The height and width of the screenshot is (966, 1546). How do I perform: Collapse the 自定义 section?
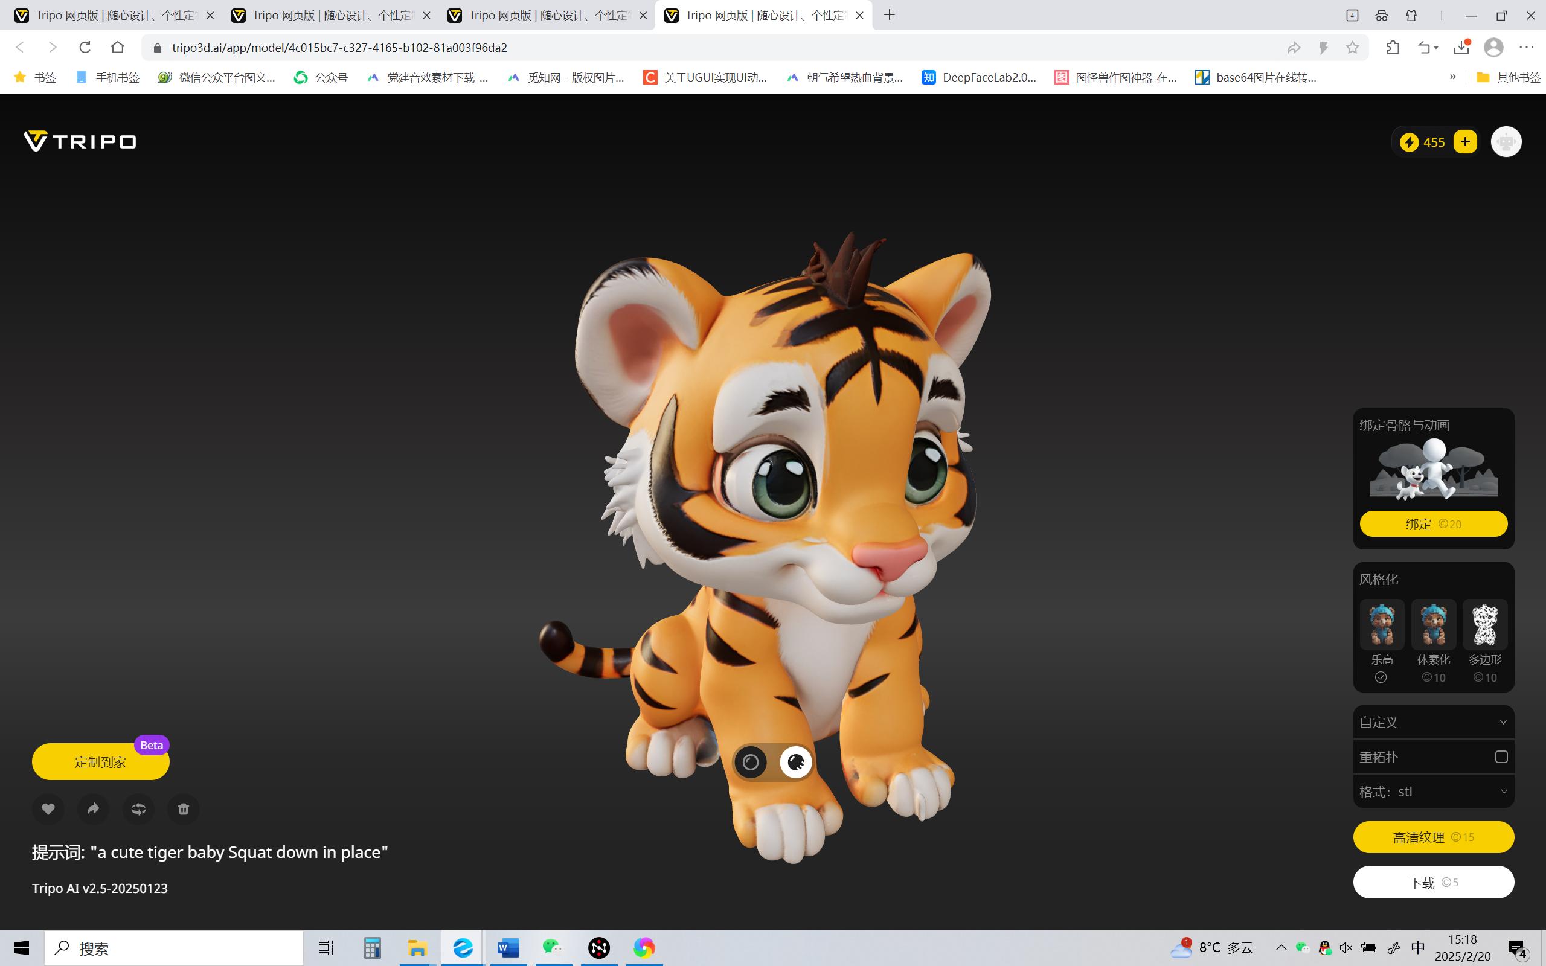tap(1434, 722)
